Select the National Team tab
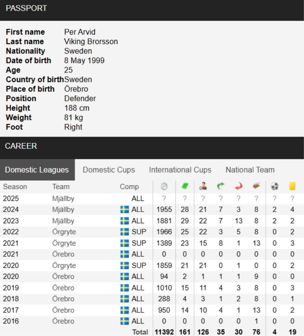This screenshot has width=304, height=336. [x=250, y=170]
